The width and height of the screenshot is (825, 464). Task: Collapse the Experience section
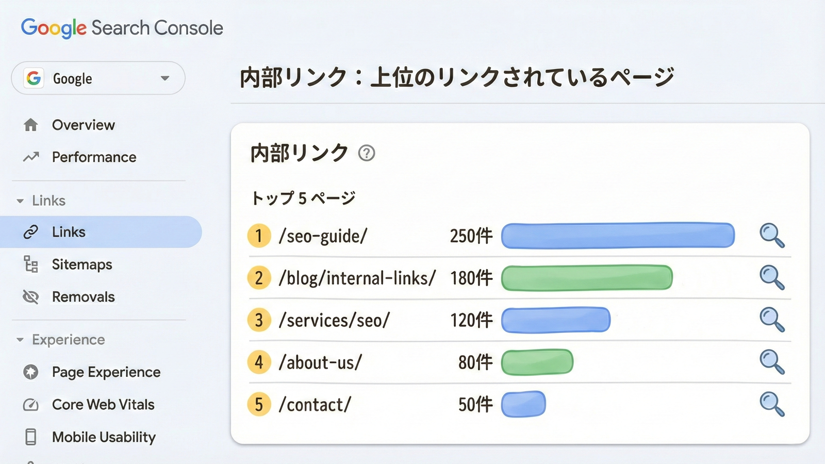pyautogui.click(x=19, y=340)
